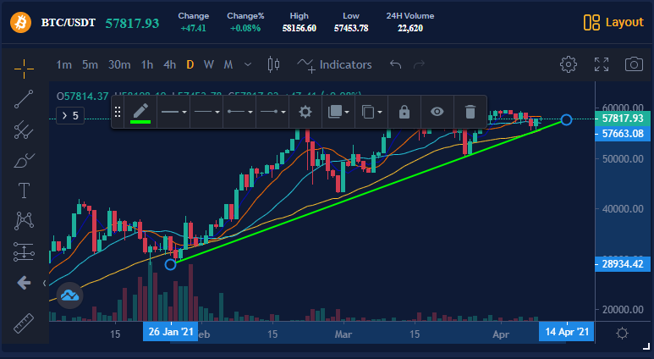Viewport: 654px width, 359px height.
Task: Click the back arrow icon in sidebar
Action: click(x=24, y=283)
